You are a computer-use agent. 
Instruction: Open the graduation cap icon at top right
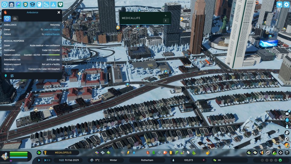pyautogui.click(x=279, y=5)
